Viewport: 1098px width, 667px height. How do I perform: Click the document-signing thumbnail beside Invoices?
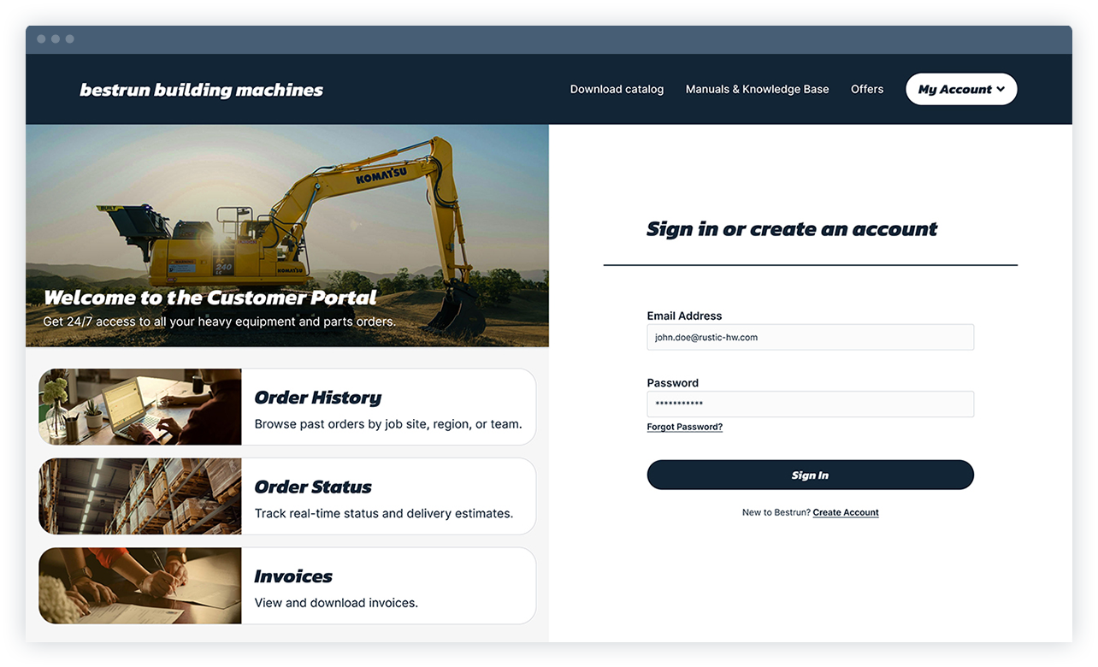[x=139, y=586]
